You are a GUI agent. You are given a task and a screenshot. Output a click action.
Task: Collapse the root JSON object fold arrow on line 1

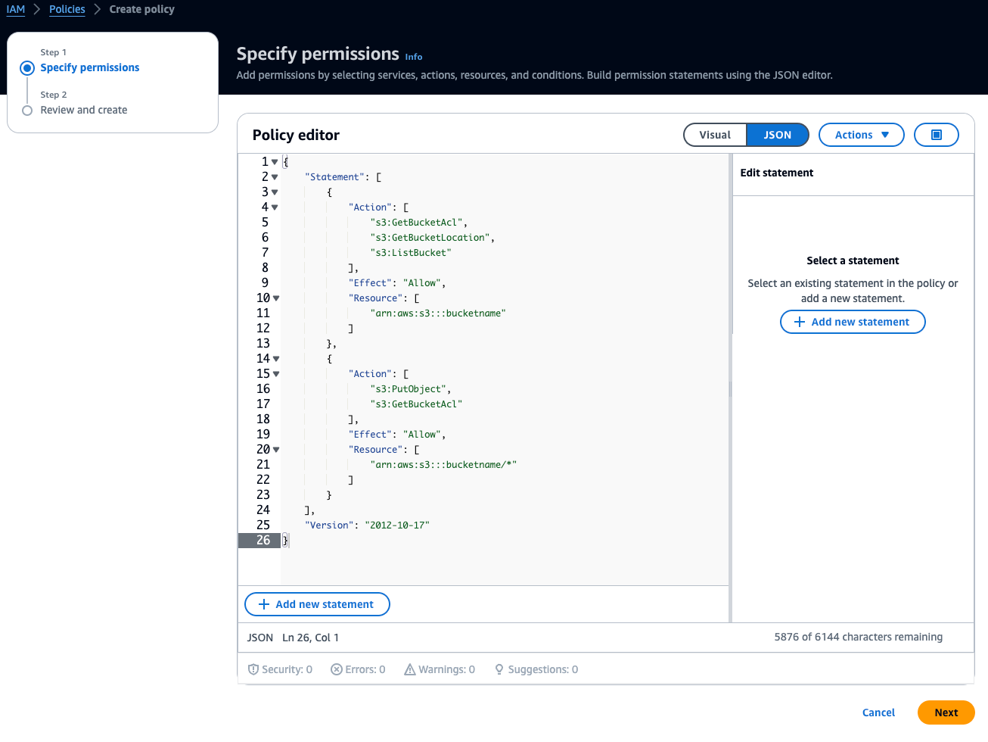click(274, 161)
